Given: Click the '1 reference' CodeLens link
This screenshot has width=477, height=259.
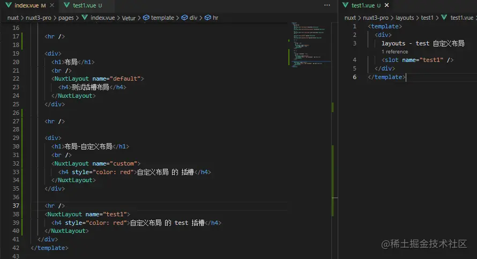Looking at the screenshot, I should pyautogui.click(x=394, y=52).
